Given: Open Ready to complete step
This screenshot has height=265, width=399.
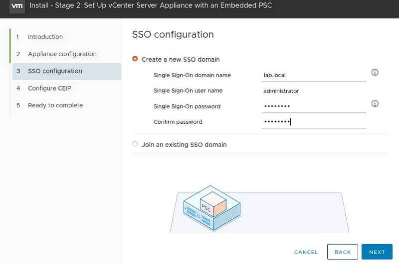Looking at the screenshot, I should click(x=55, y=105).
